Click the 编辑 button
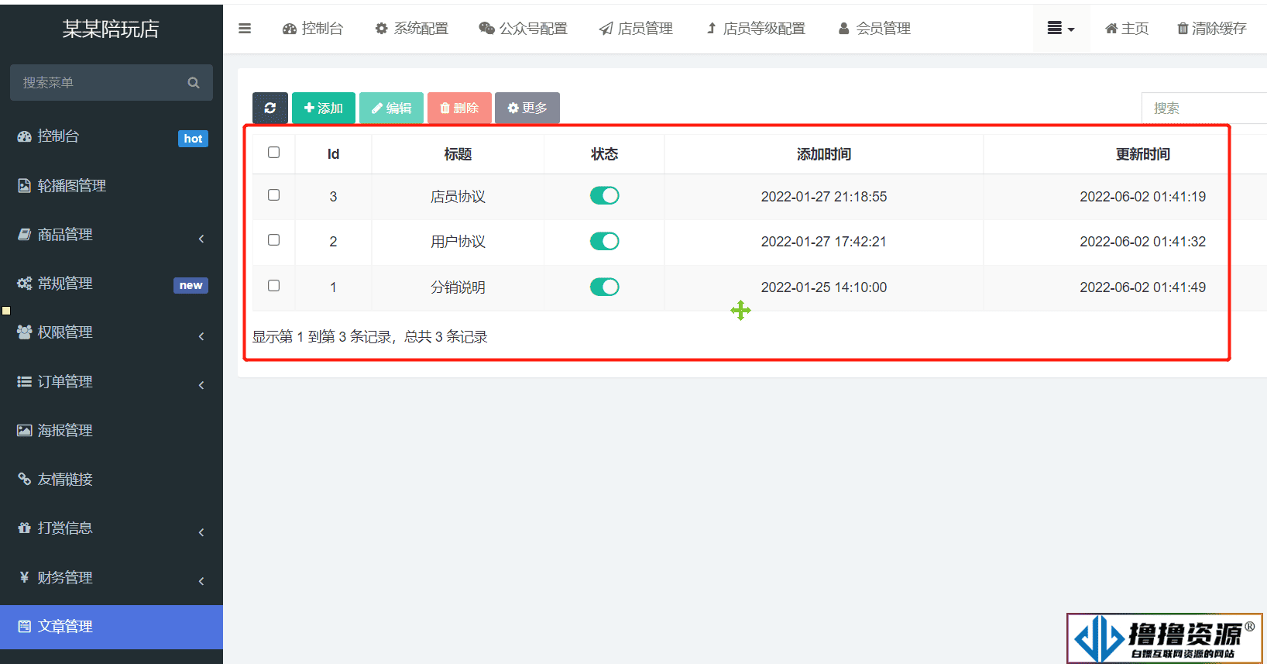 coord(391,108)
